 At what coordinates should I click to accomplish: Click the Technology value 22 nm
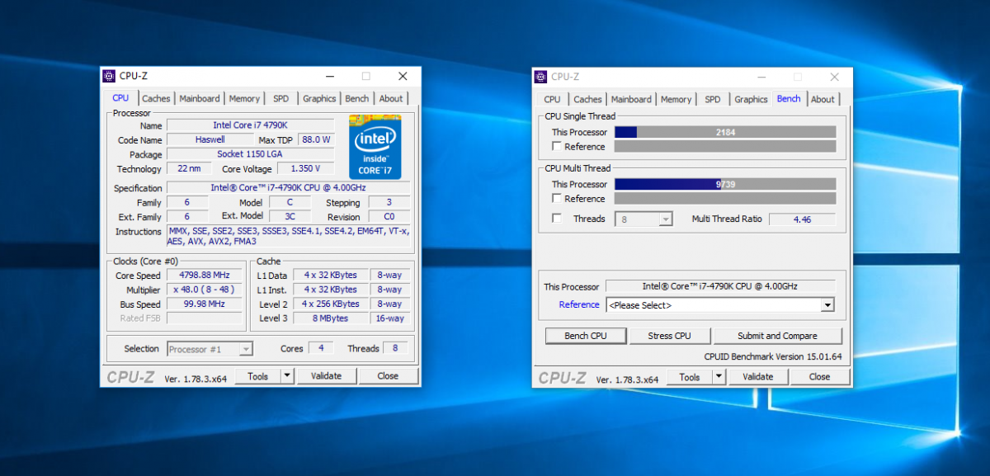(x=189, y=168)
